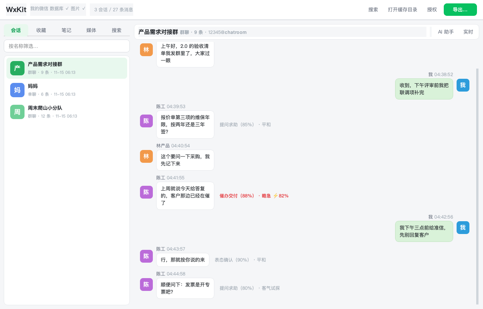Toggle the 实时 mode
The height and width of the screenshot is (309, 483).
(468, 32)
